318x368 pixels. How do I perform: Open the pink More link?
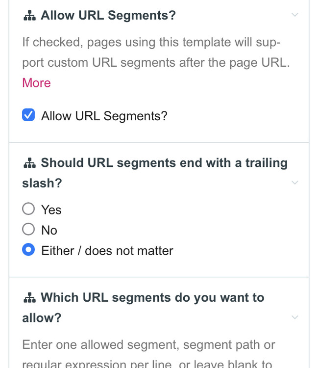[36, 83]
